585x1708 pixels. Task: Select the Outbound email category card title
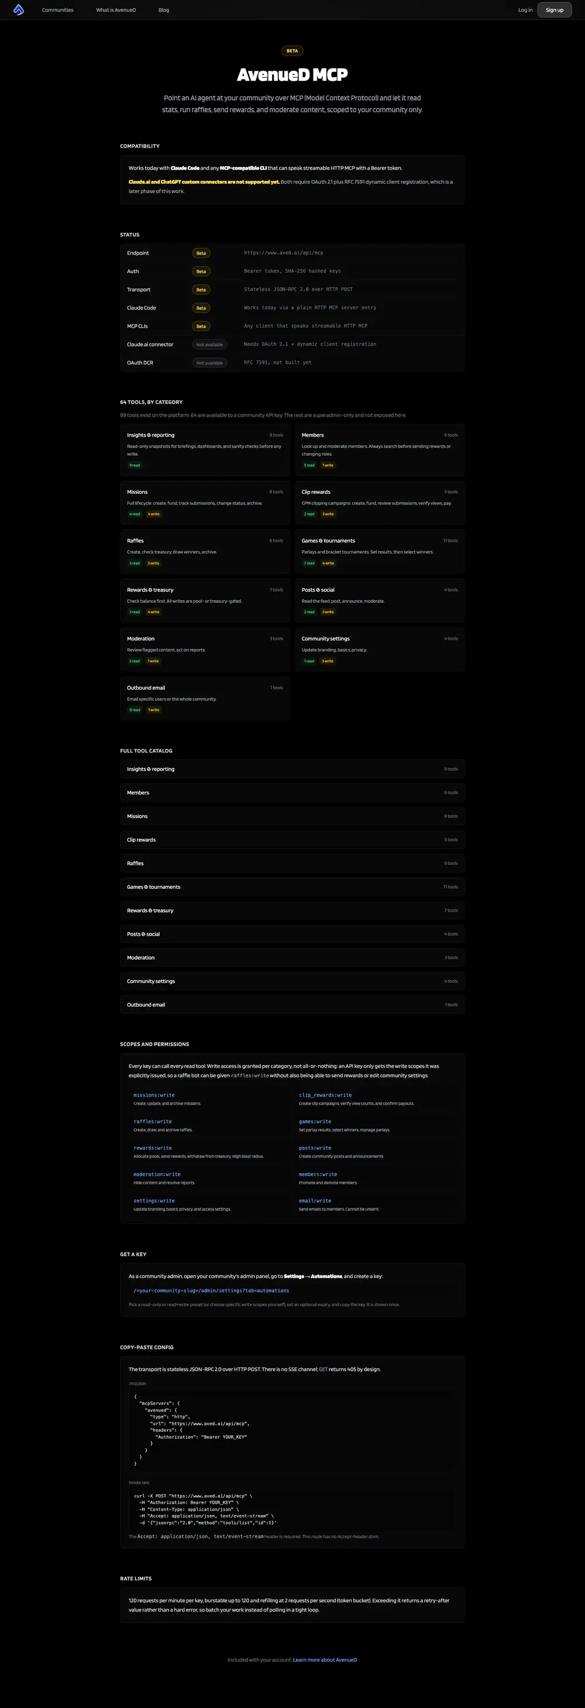[146, 688]
